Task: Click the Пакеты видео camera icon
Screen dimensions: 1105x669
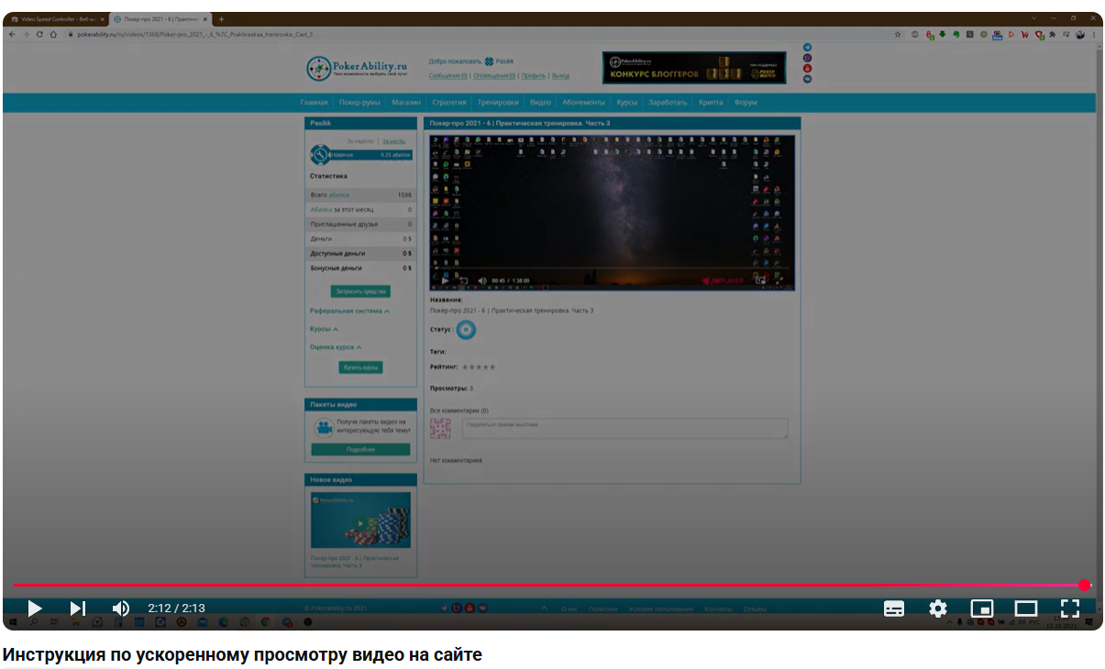Action: coord(323,427)
